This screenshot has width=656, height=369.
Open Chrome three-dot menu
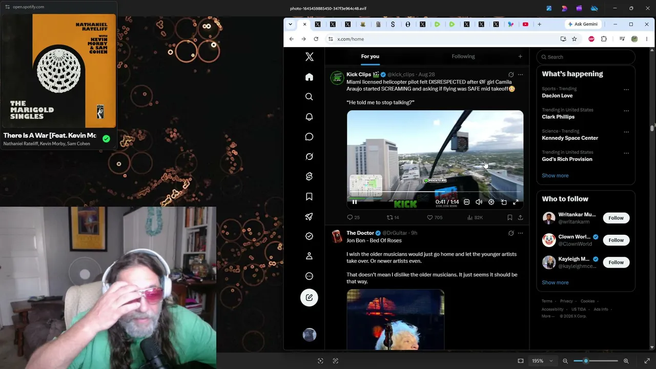pyautogui.click(x=647, y=39)
